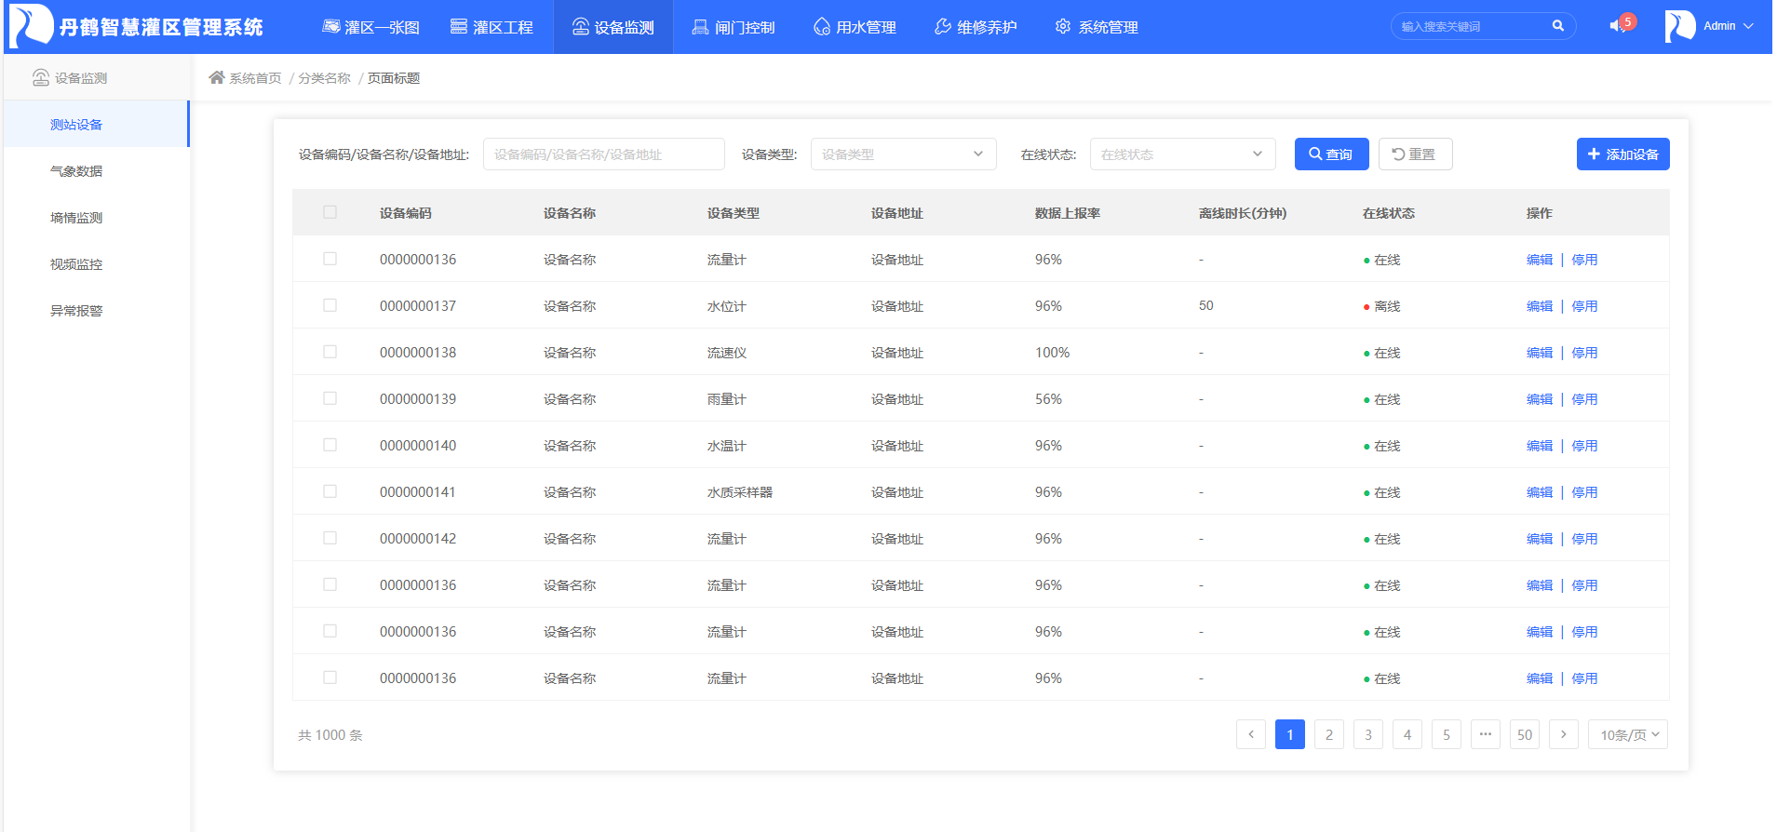Toggle the select-all checkbox in table header
Image resolution: width=1777 pixels, height=832 pixels.
330,212
